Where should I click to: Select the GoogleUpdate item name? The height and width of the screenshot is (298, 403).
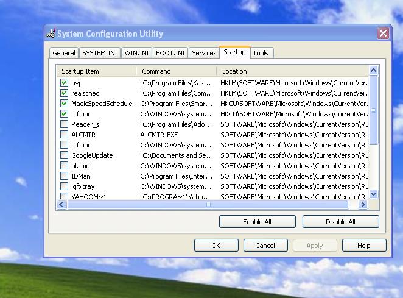pos(92,155)
